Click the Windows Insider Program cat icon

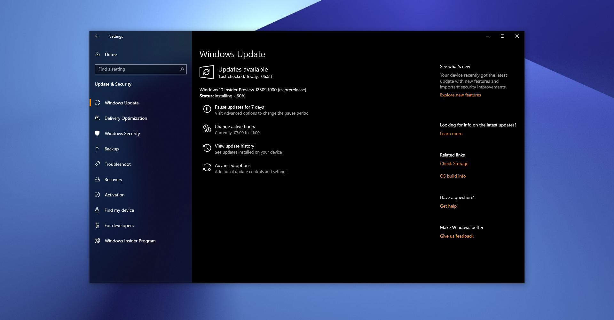[x=97, y=241]
